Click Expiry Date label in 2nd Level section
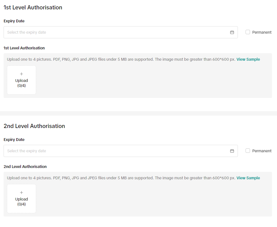The image size is (277, 227). click(14, 140)
